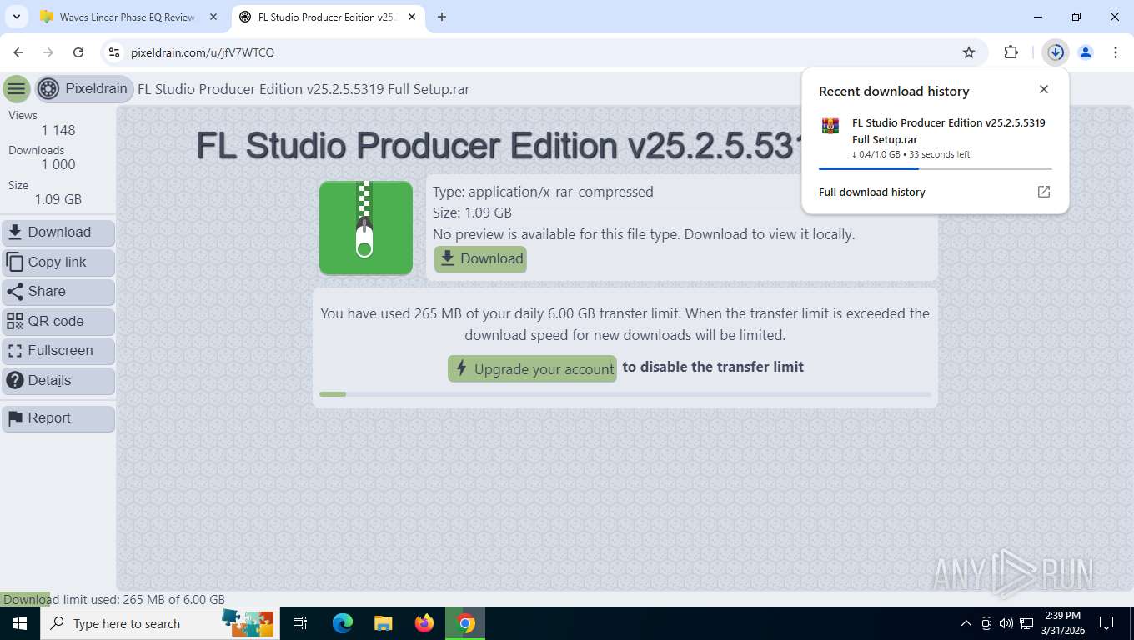Click the Size: 1.09 GB text in the file info
The height and width of the screenshot is (640, 1134).
pyautogui.click(x=472, y=212)
